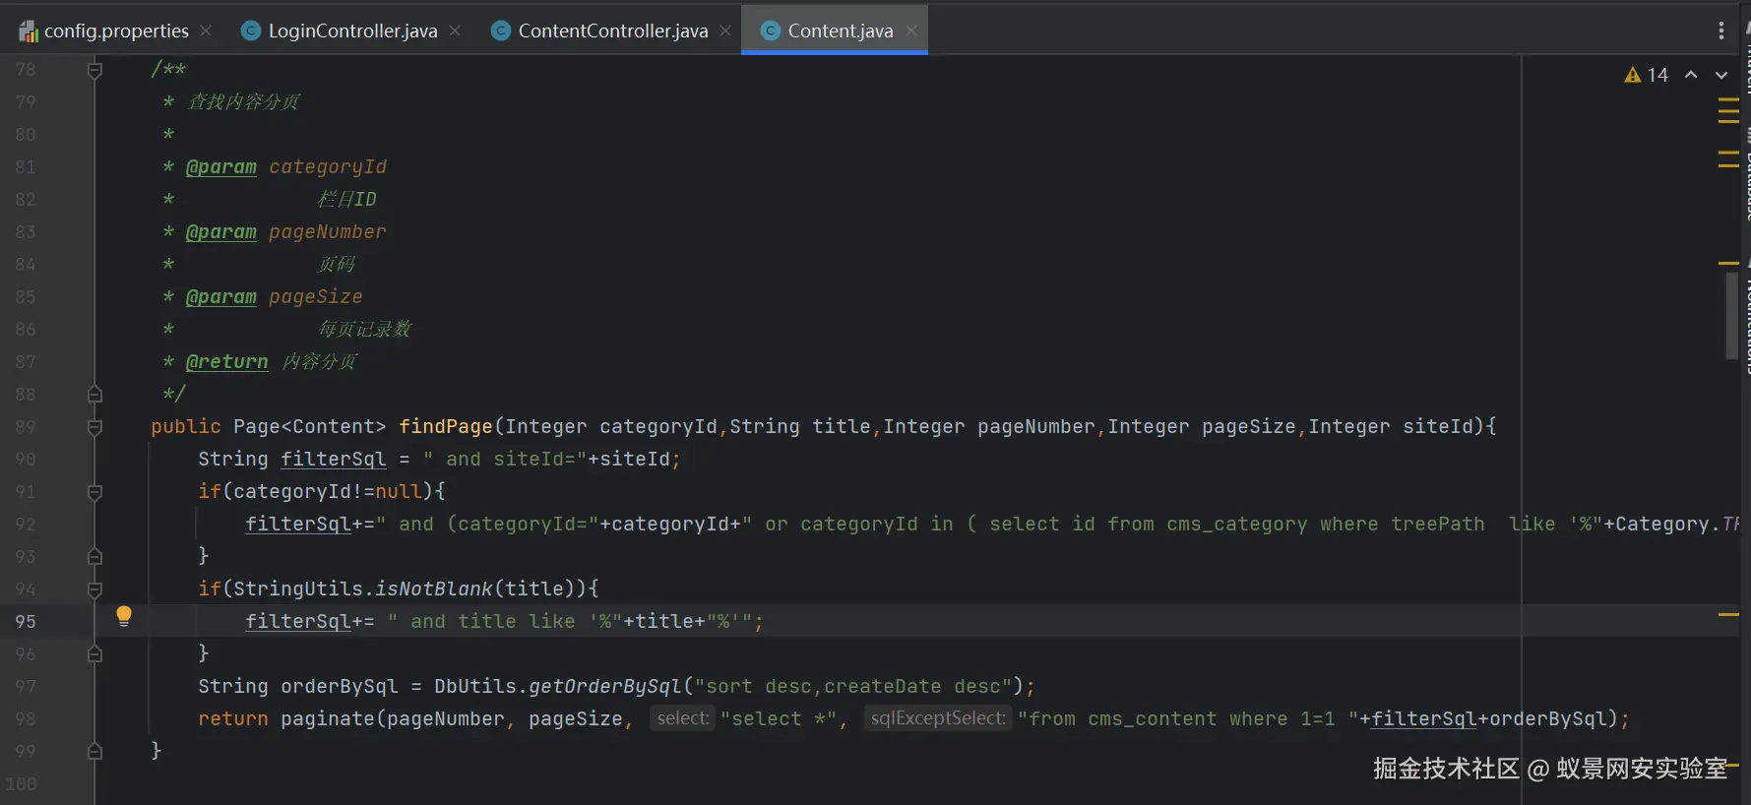Open the LoginController.java tab
The width and height of the screenshot is (1751, 805).
coord(351,31)
